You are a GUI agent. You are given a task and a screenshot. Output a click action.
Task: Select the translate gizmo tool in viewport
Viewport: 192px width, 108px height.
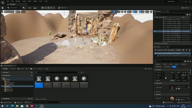pos(114,12)
